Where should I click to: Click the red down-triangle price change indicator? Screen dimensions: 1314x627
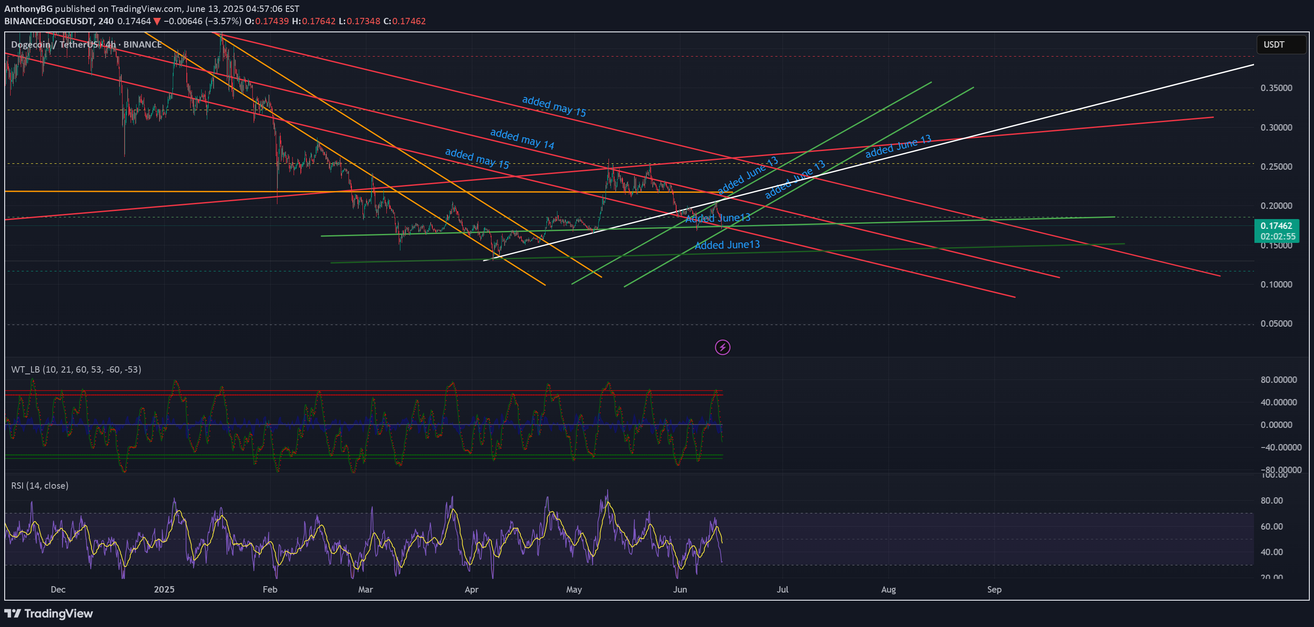point(157,21)
